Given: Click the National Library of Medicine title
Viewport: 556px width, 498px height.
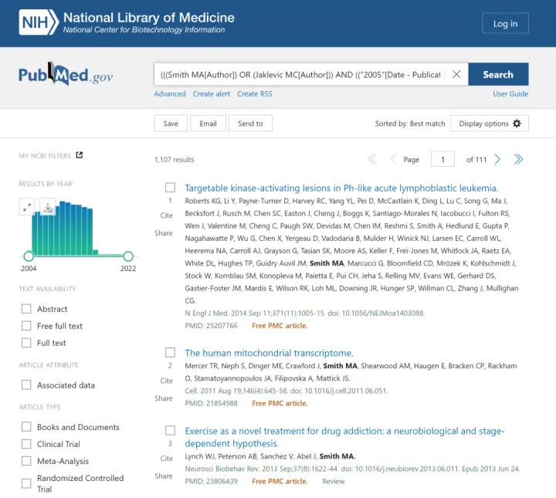Looking at the screenshot, I should 149,17.
